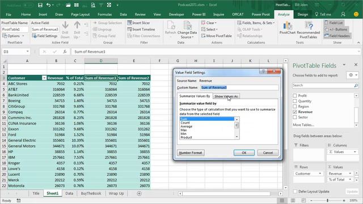Check the Sector field checkbox

[x=295, y=117]
